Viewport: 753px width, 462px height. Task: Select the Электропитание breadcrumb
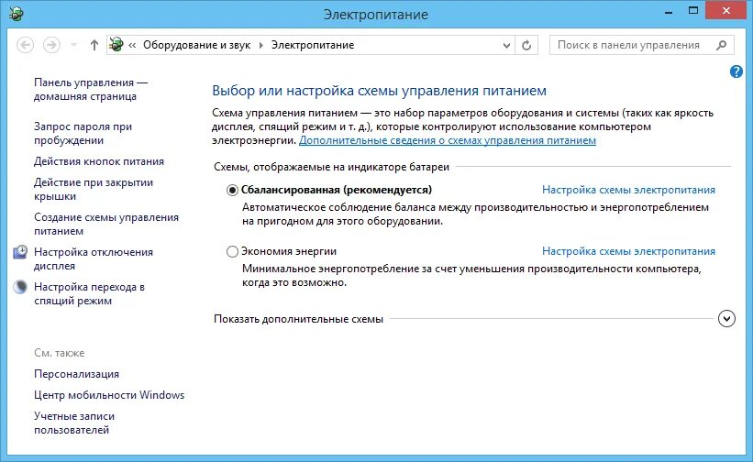pos(313,45)
